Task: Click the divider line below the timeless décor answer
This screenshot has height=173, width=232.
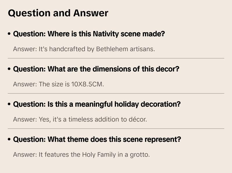Action: tap(116, 128)
